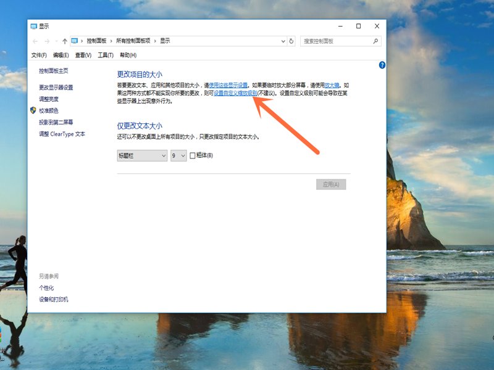Open the blue help question mark
494x370 pixels.
click(x=382, y=65)
